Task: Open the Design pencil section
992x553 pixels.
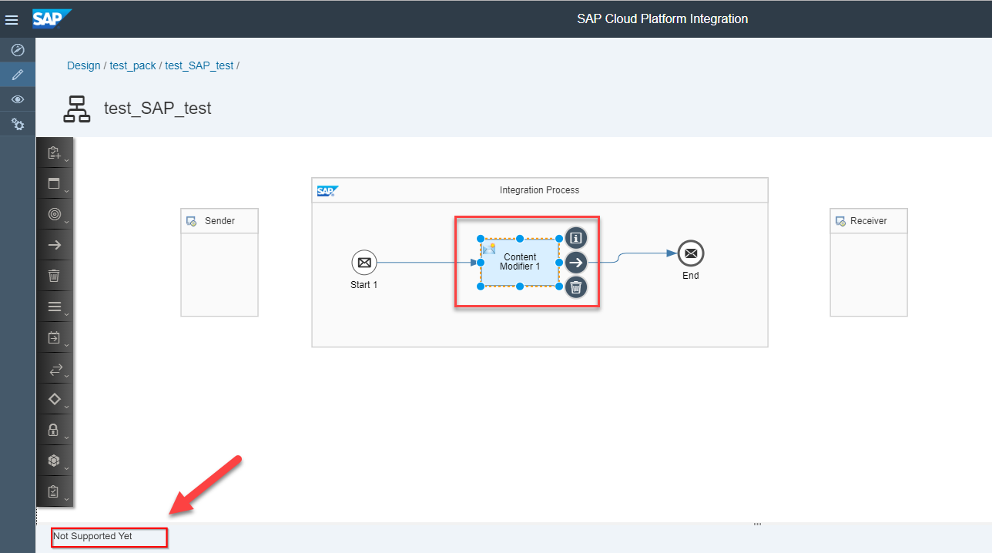Action: [18, 75]
